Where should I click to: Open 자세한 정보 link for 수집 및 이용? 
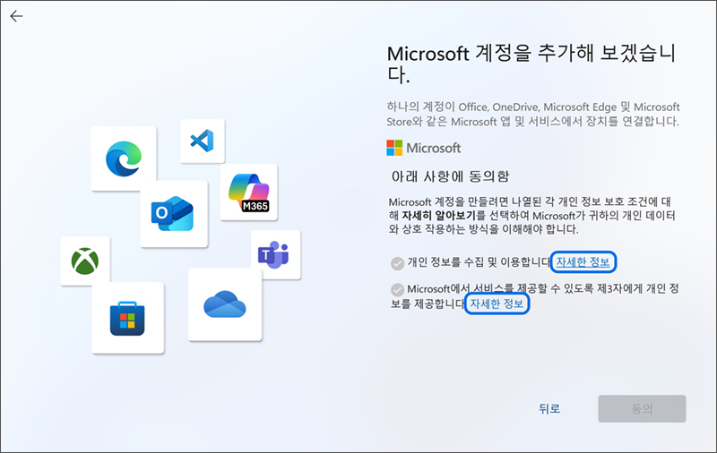tap(583, 261)
